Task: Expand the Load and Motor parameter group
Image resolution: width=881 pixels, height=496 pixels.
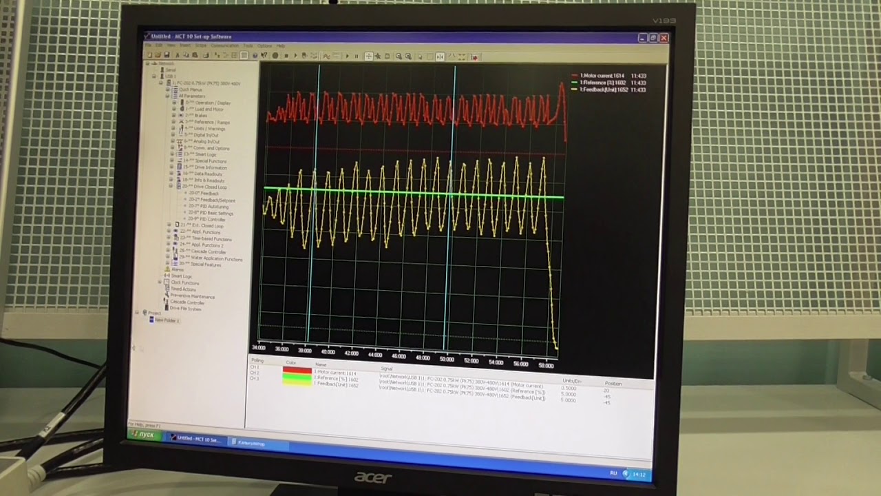Action: (173, 109)
